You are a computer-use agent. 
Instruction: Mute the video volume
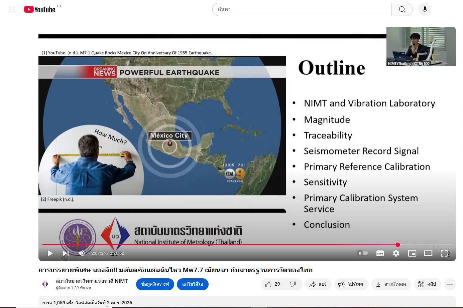81,253
